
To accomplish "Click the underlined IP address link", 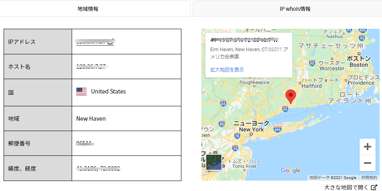I will coord(92,41).
